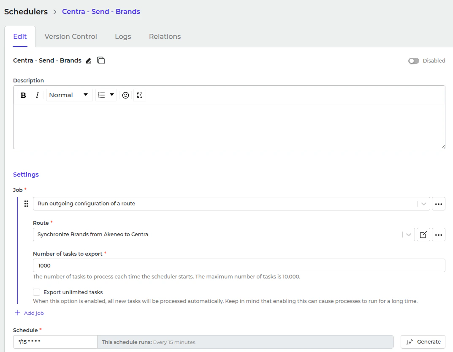
Task: Expand the Route selection dropdown
Action: coord(409,235)
